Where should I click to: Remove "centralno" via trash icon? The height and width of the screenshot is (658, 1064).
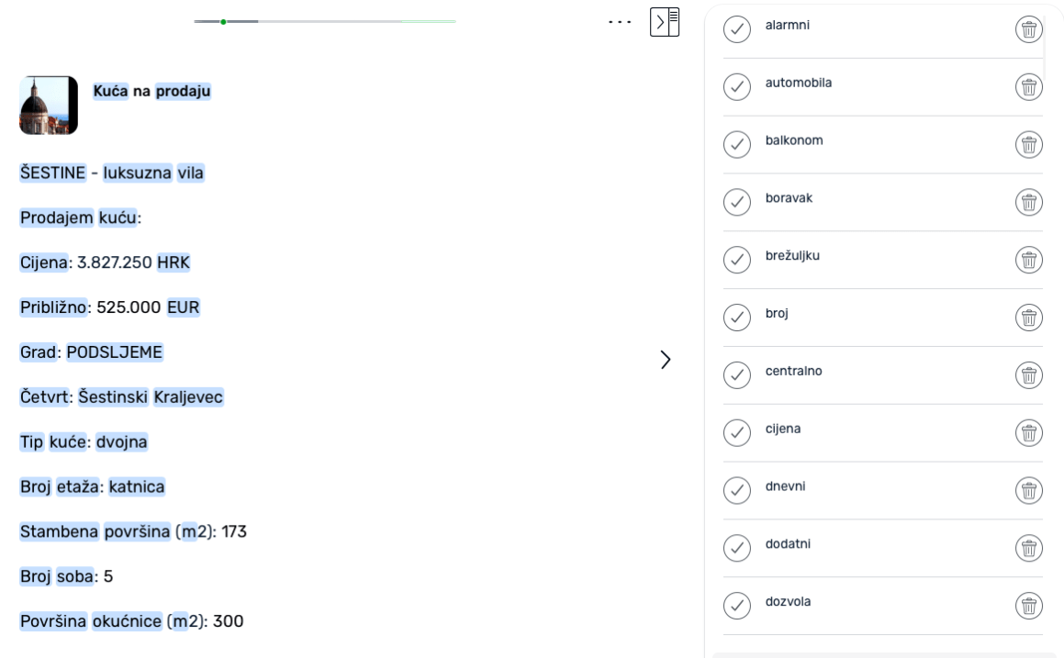[1029, 375]
